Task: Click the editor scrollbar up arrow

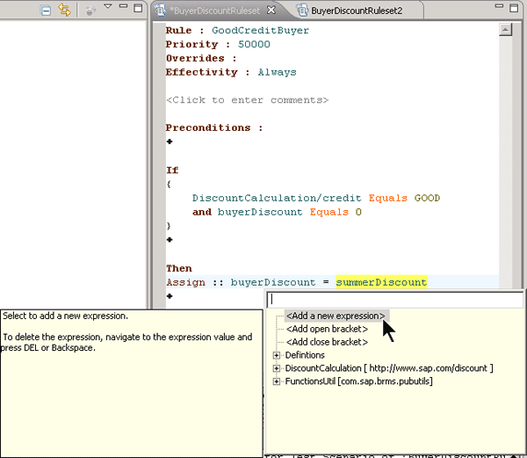Action: tap(505, 29)
